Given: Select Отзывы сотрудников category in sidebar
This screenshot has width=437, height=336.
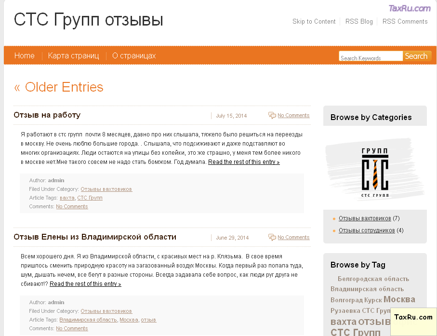Looking at the screenshot, I should [367, 230].
